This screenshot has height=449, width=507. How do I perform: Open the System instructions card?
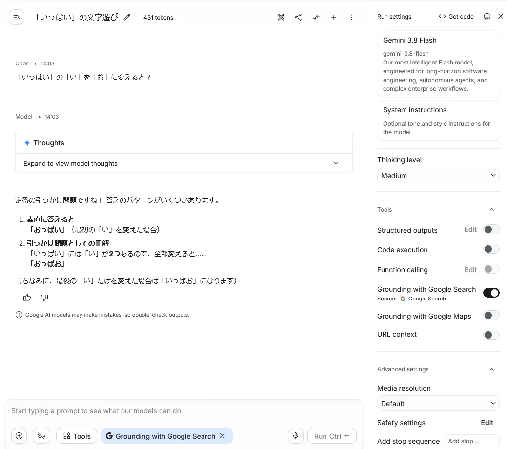point(438,121)
